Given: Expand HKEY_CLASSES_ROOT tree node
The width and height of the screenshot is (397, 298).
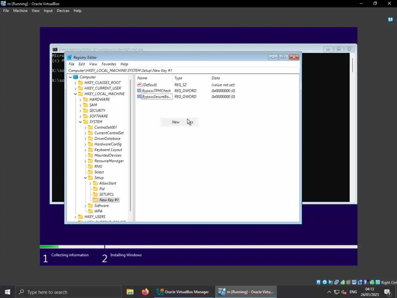Looking at the screenshot, I should pyautogui.click(x=75, y=83).
